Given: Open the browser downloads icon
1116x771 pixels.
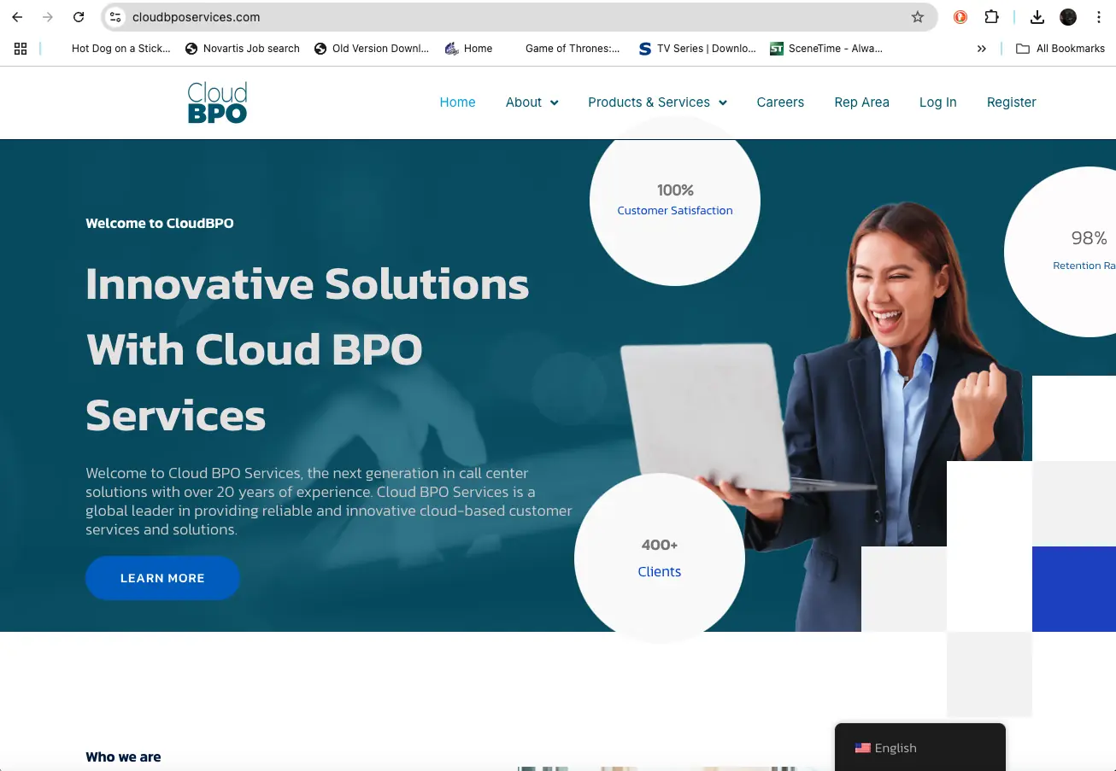Looking at the screenshot, I should click(1037, 17).
